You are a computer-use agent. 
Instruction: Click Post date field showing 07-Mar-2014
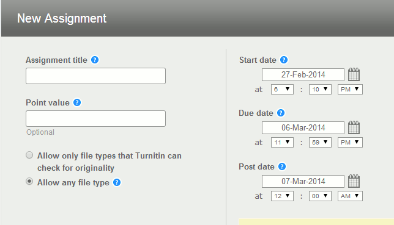tap(303, 182)
